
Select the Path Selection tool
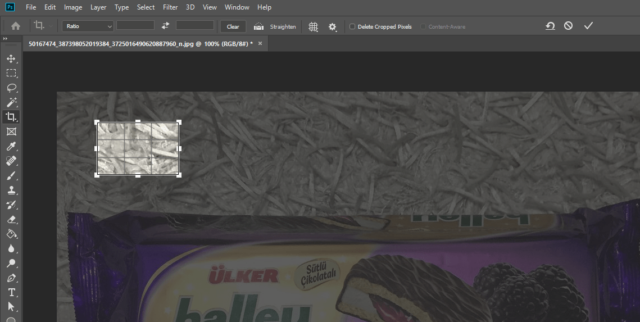[11, 307]
